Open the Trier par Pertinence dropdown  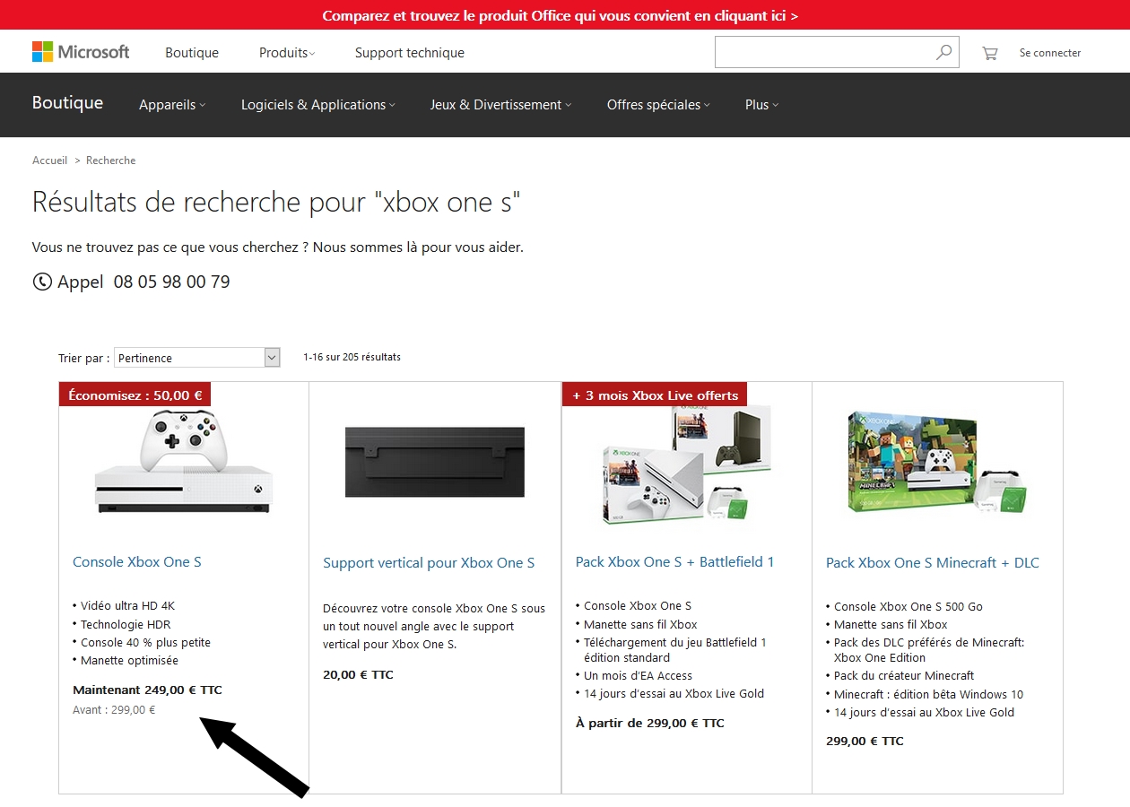pyautogui.click(x=197, y=358)
